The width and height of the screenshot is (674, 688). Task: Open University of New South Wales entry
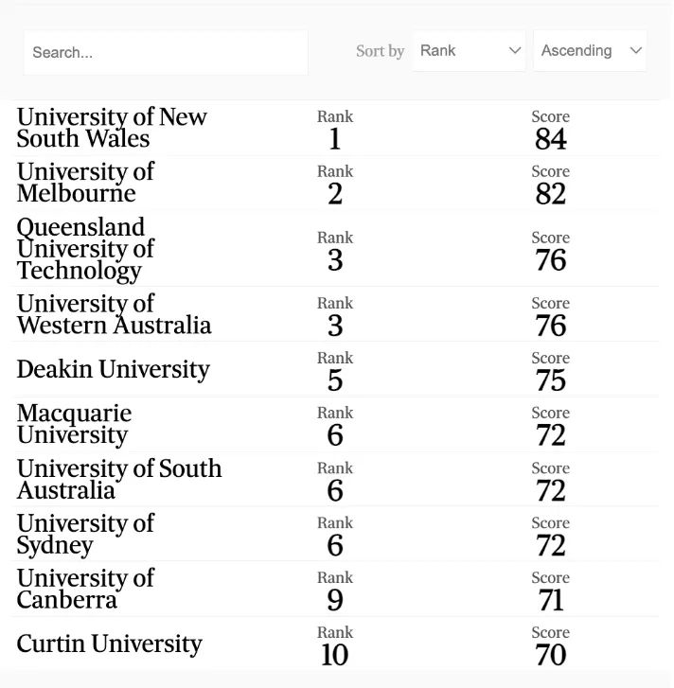pyautogui.click(x=112, y=128)
